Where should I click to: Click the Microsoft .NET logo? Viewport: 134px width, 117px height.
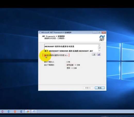(x=102, y=38)
